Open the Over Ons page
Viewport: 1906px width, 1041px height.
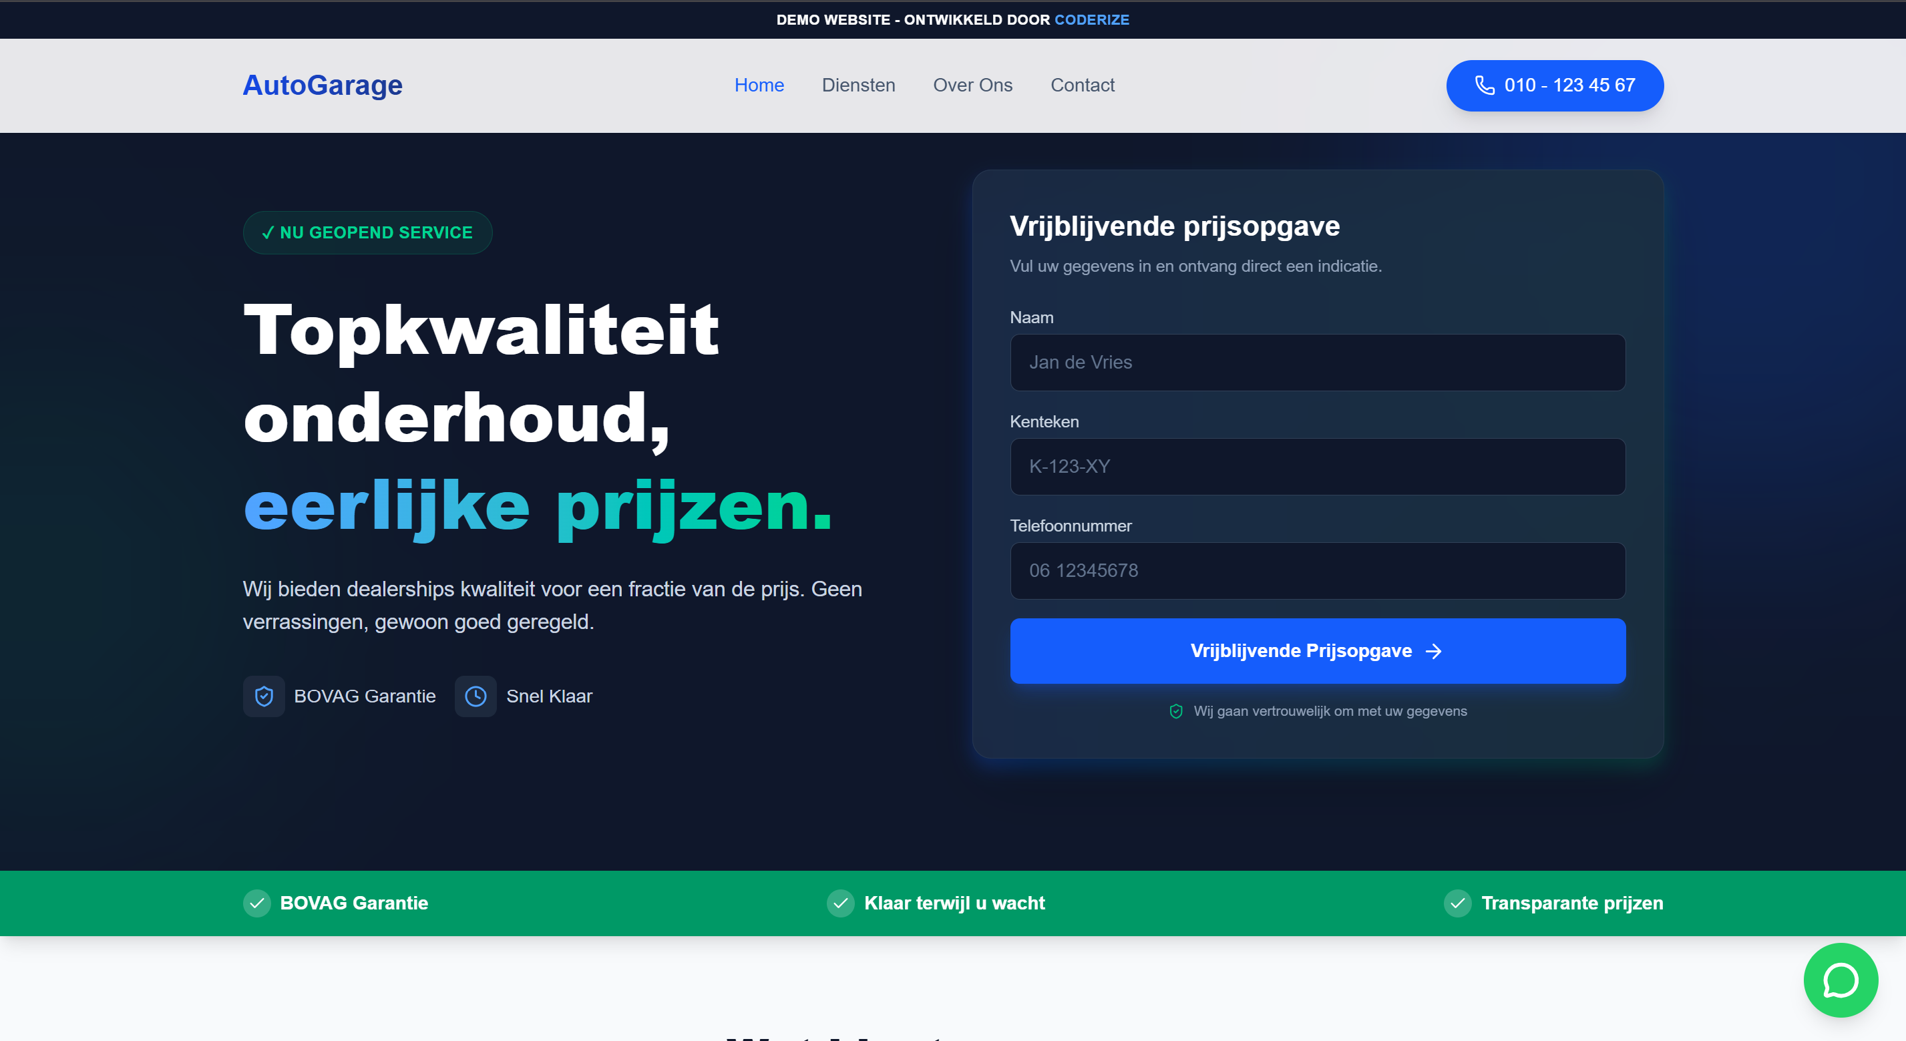[x=972, y=85]
